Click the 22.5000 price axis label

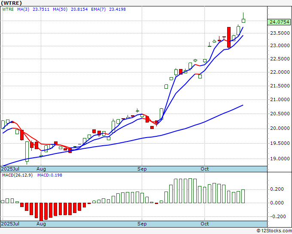click(280, 59)
